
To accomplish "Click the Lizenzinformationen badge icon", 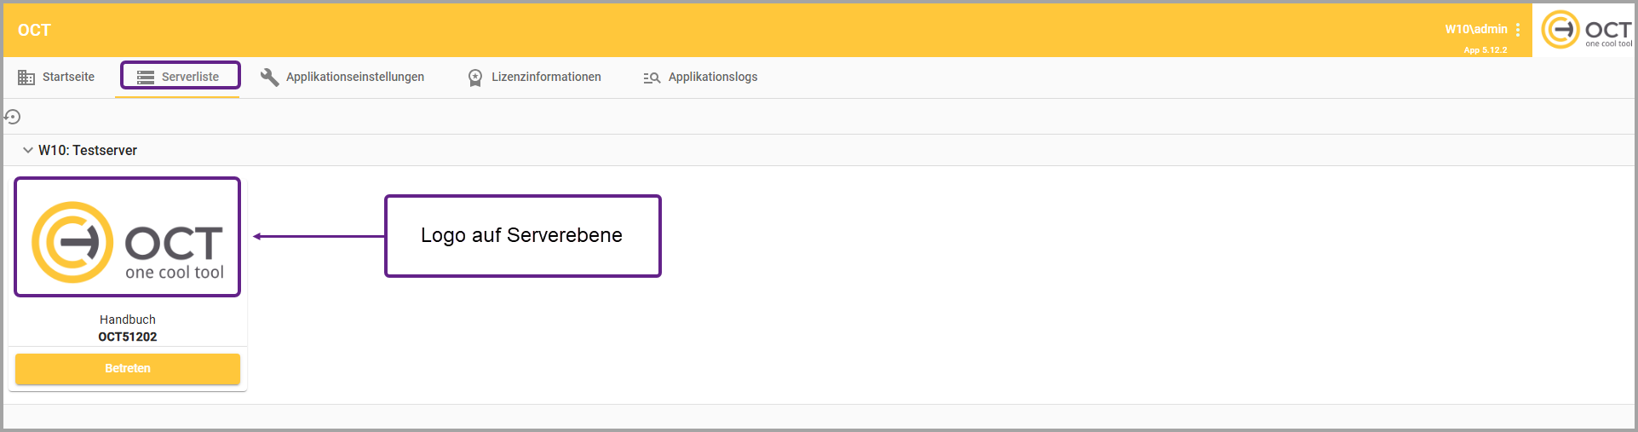I will point(475,78).
